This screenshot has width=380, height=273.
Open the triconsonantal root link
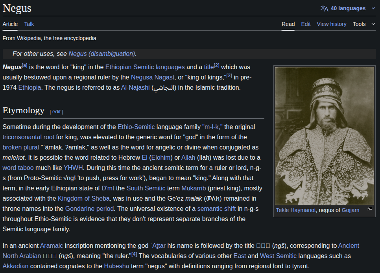tap(28, 137)
